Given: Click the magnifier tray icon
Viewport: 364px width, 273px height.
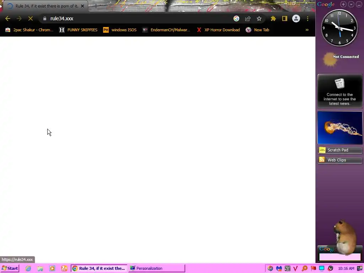Looking at the screenshot, I should tap(305, 268).
